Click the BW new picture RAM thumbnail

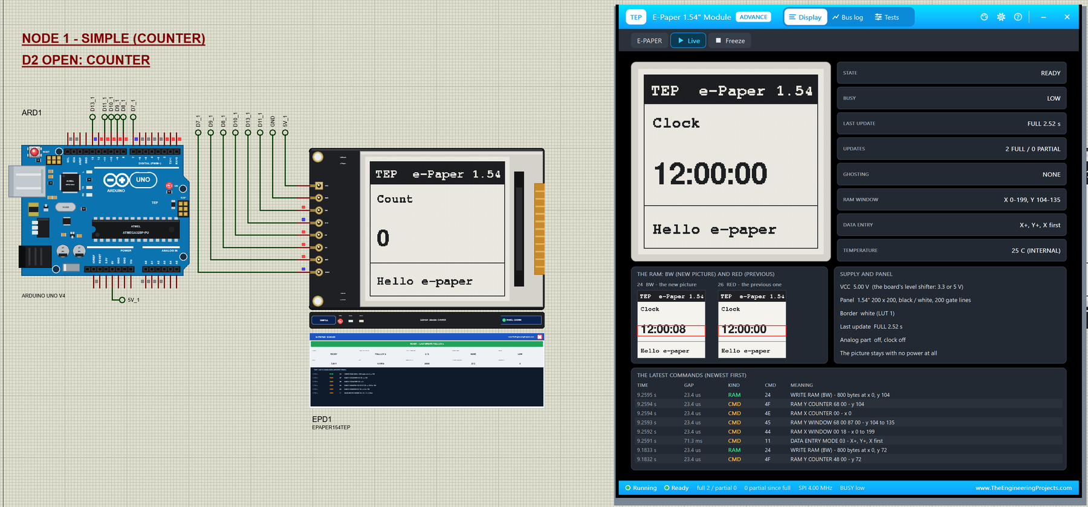[671, 324]
